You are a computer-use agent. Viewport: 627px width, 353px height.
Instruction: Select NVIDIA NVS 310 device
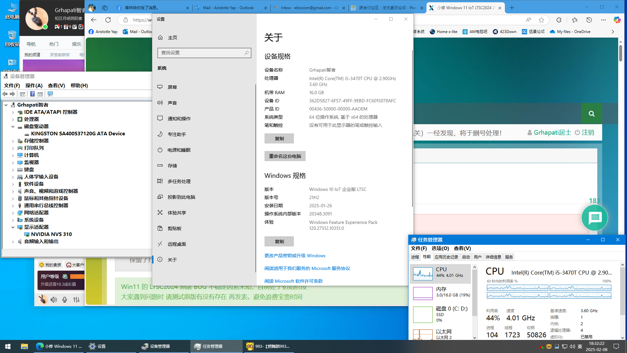[51, 234]
